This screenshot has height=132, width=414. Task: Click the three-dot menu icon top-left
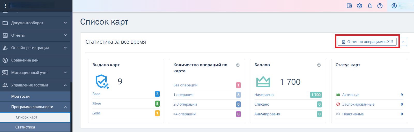pos(5,6)
